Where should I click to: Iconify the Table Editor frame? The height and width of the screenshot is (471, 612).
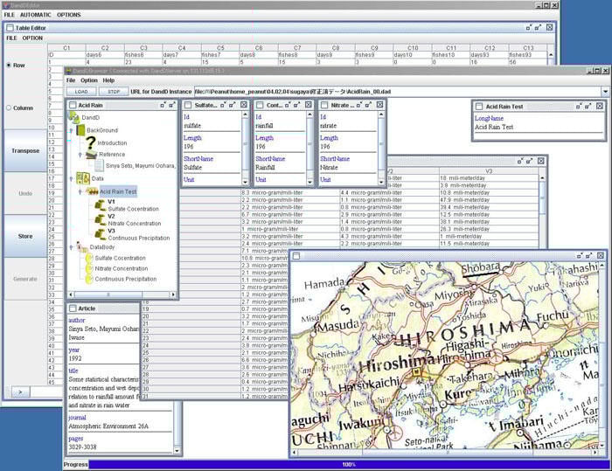click(x=529, y=27)
